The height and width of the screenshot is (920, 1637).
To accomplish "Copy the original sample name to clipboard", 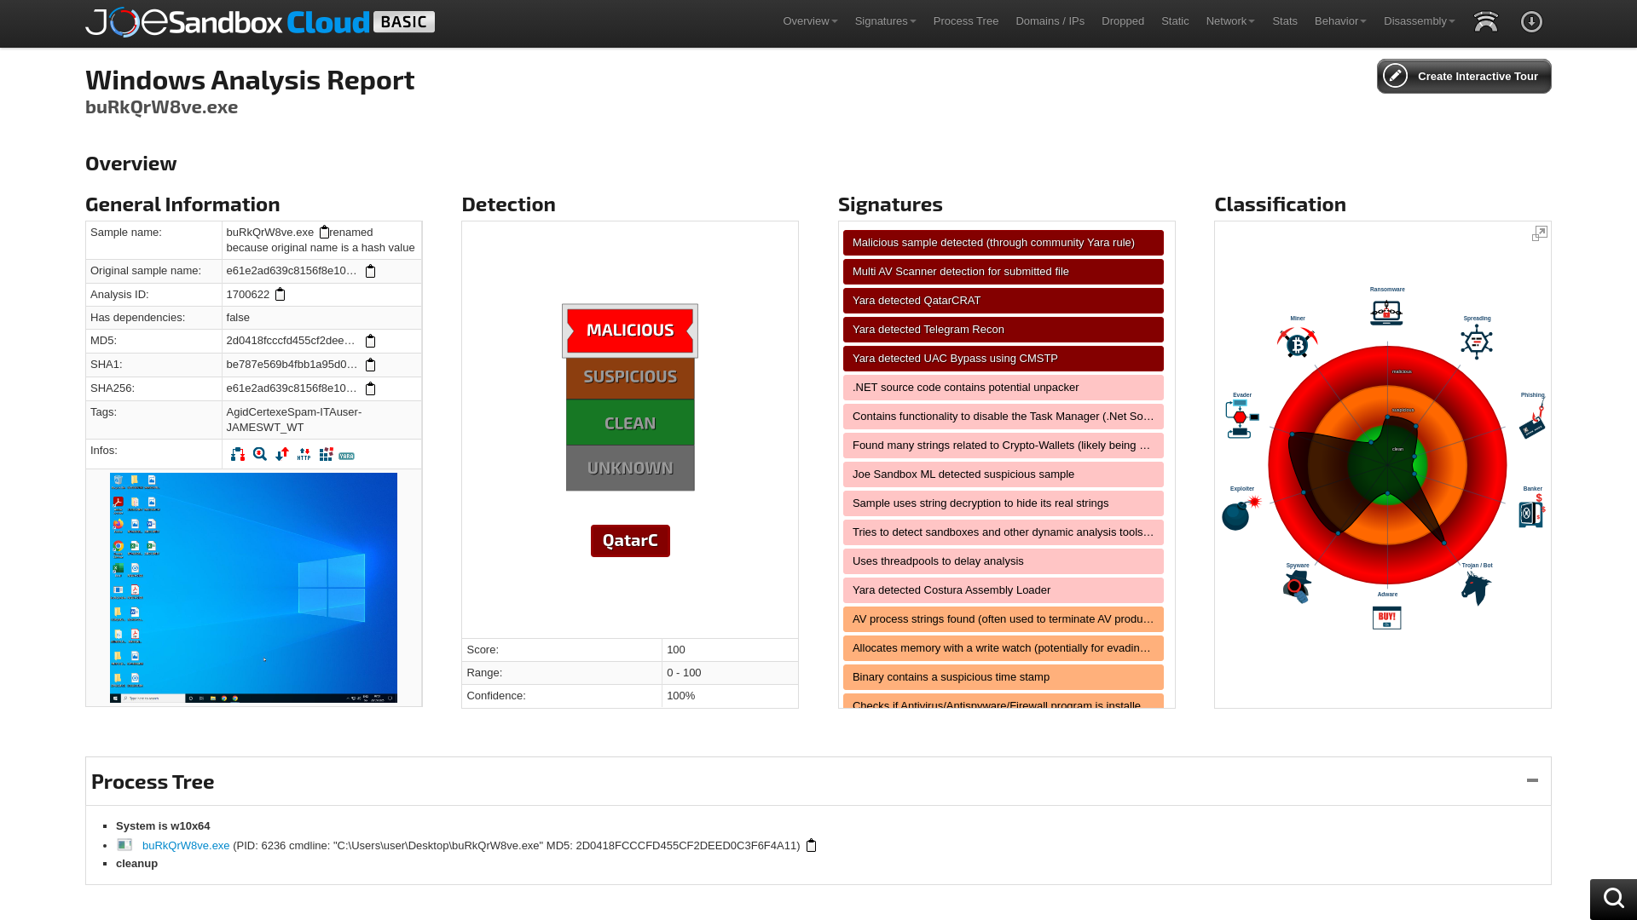I will click(x=370, y=271).
